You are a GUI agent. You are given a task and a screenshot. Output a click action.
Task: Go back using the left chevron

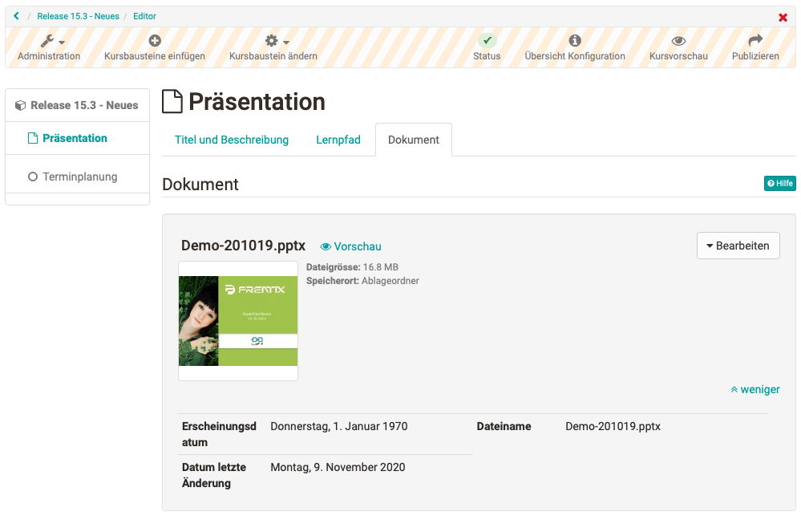(16, 16)
